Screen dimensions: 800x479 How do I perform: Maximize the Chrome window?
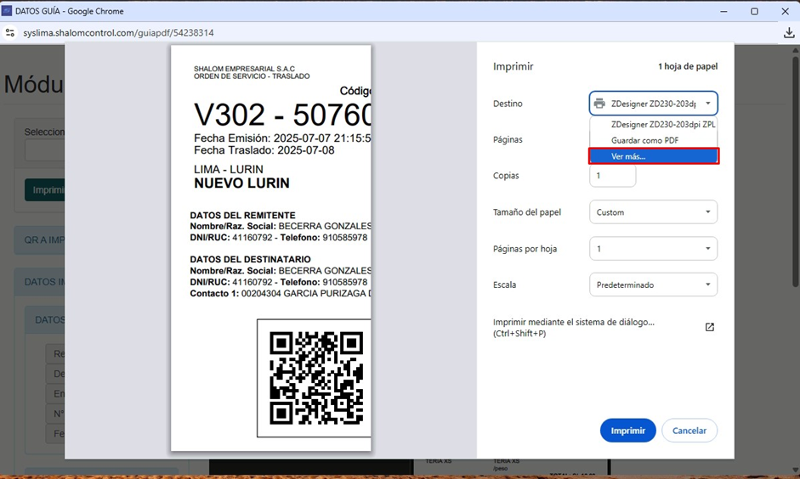point(754,11)
